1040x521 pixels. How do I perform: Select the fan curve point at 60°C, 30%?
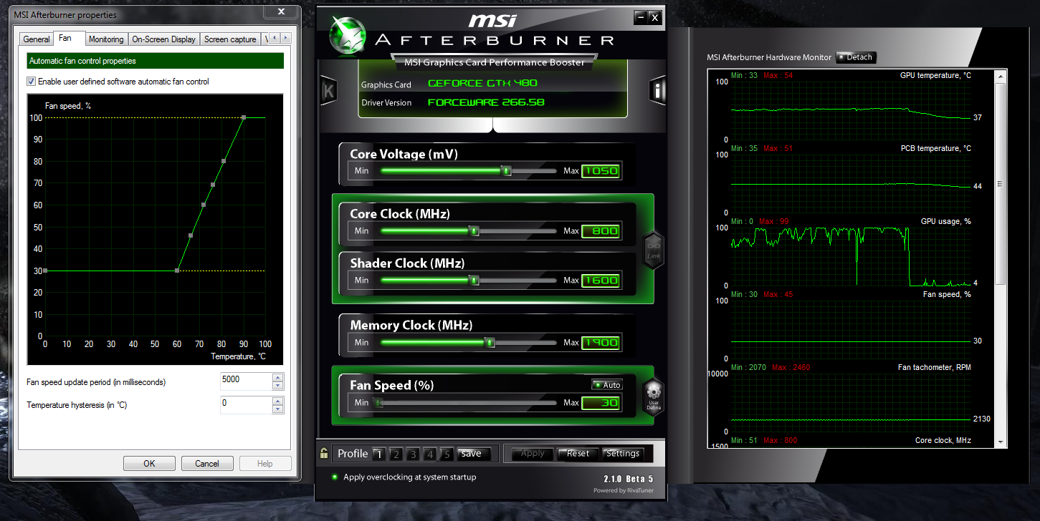coord(177,271)
